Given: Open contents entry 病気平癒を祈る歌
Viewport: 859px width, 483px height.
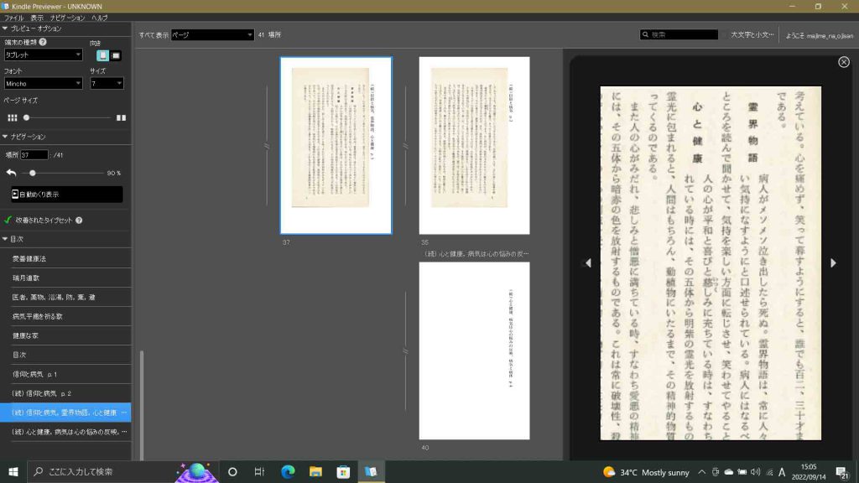Looking at the screenshot, I should 65,316.
